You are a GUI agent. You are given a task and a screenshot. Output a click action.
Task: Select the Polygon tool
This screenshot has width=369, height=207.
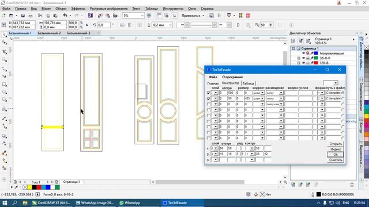[x=4, y=99]
